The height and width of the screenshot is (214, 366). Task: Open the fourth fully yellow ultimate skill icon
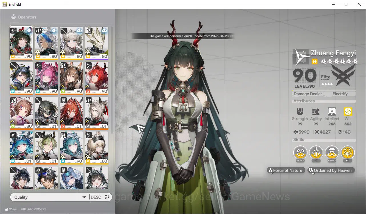347,153
